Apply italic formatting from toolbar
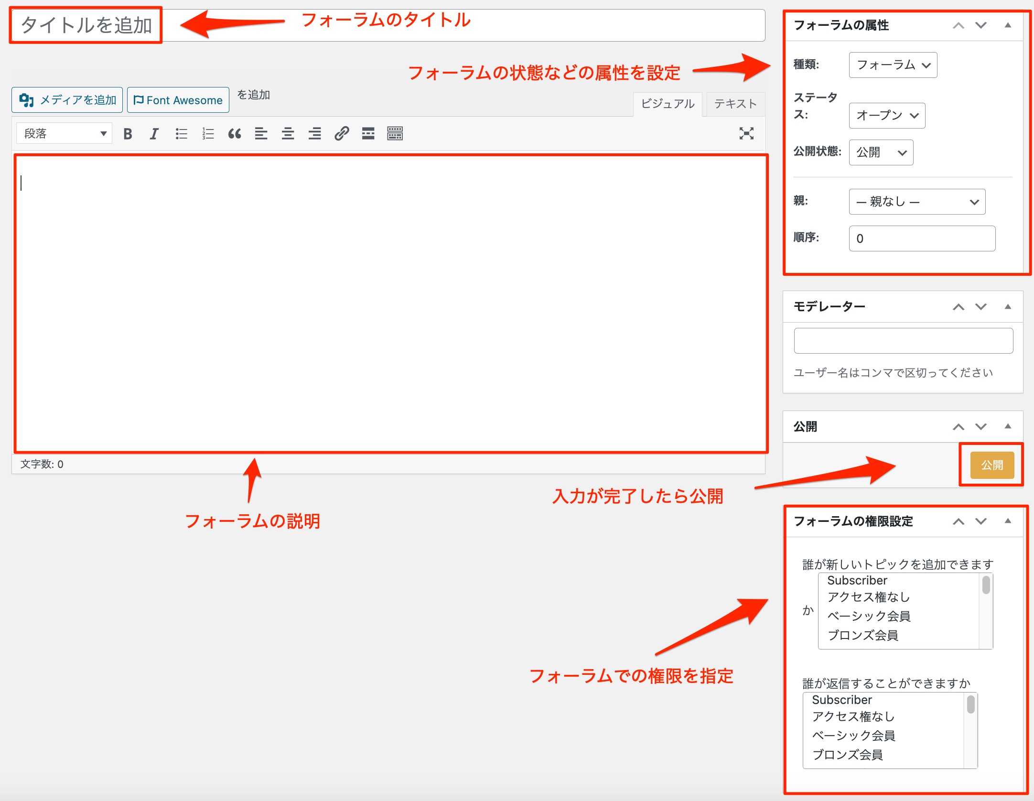 point(154,134)
